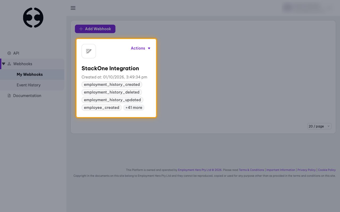
Task: Open the Important Information link
Action: click(281, 170)
